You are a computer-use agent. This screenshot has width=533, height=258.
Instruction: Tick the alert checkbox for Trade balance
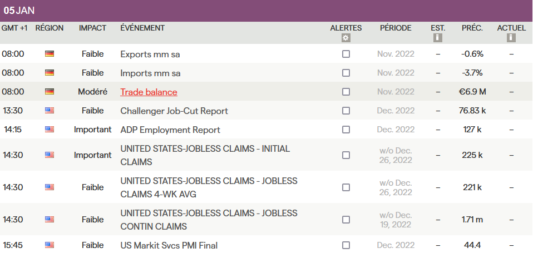click(x=346, y=92)
